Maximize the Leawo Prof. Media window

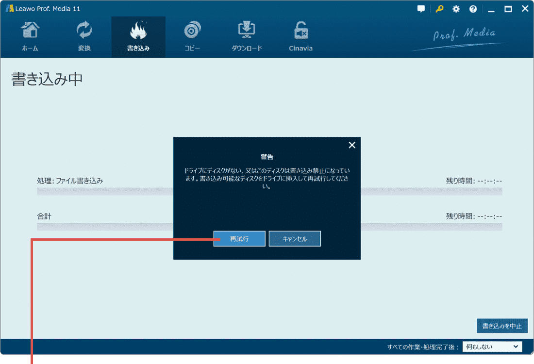click(508, 9)
